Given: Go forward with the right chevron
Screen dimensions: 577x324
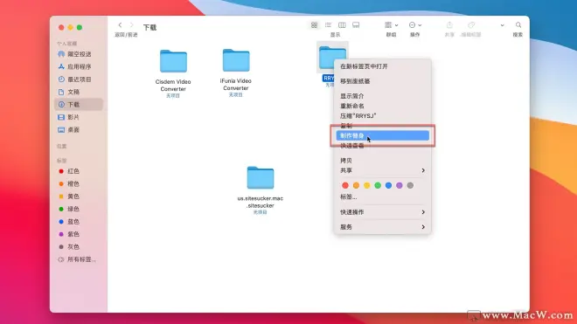Looking at the screenshot, I should [132, 25].
